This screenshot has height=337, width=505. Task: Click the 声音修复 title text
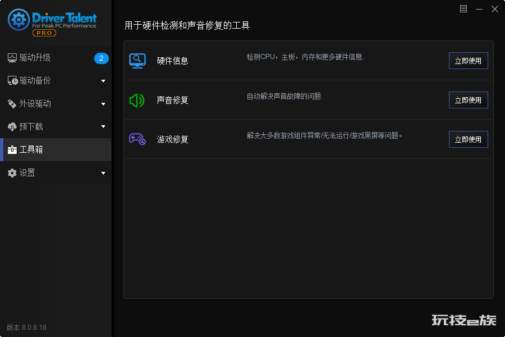[x=172, y=100]
